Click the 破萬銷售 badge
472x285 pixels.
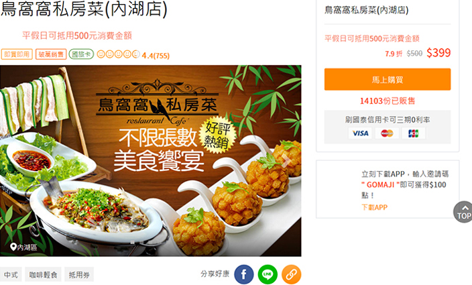(x=51, y=54)
